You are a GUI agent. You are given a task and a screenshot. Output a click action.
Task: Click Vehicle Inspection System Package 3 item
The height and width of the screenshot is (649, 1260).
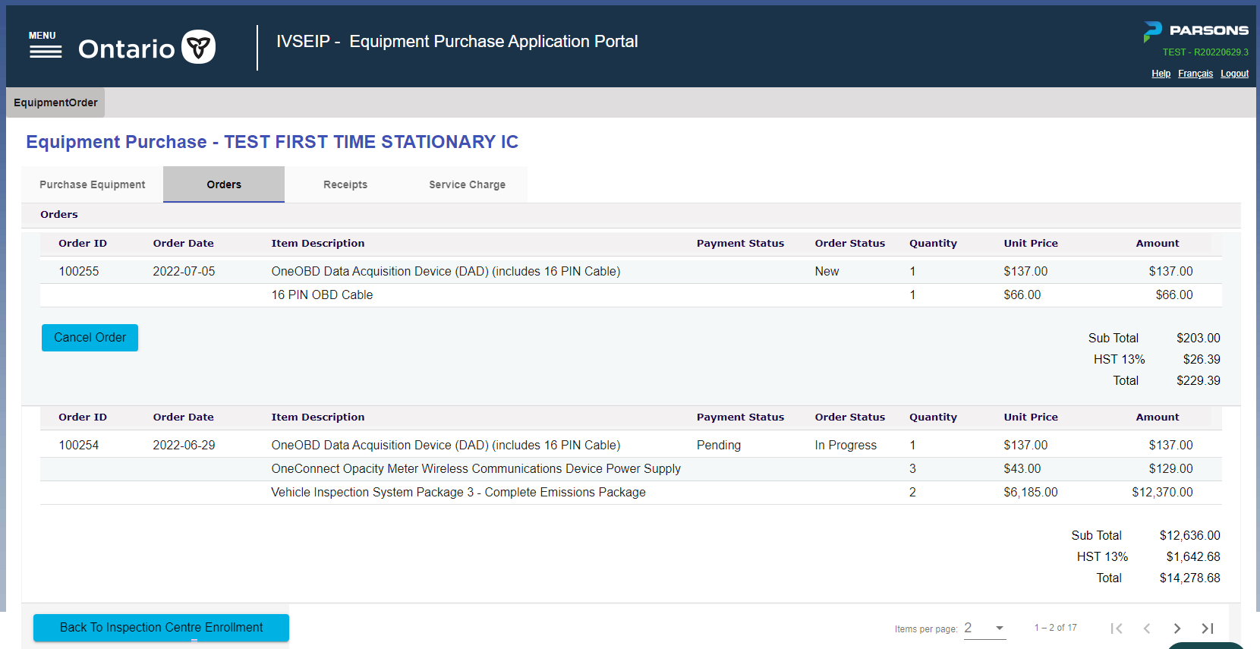(458, 492)
